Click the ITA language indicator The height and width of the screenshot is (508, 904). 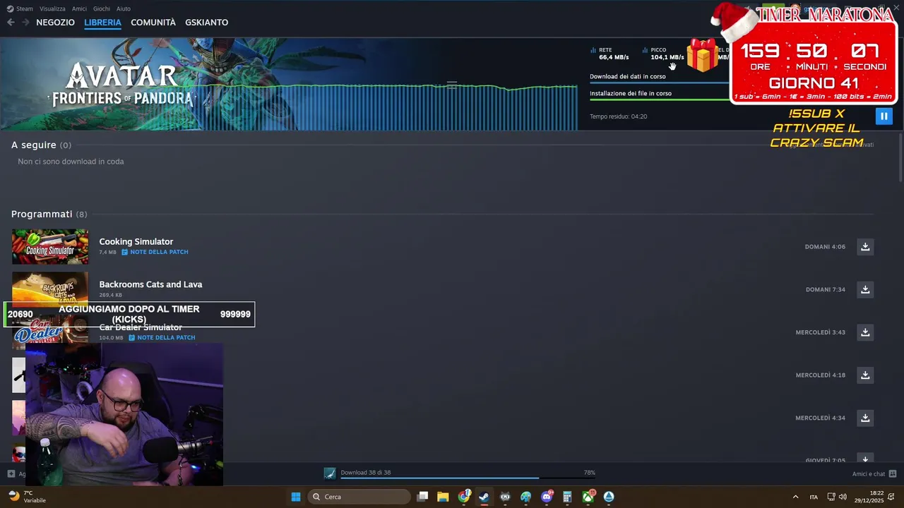[x=814, y=497]
